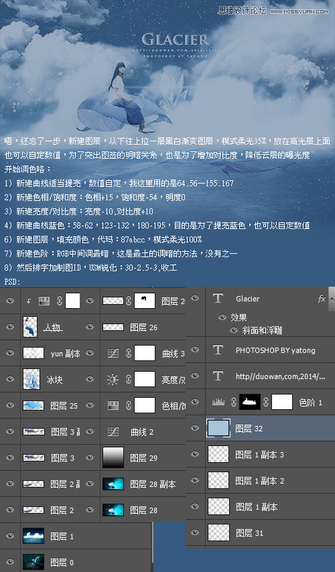The height and width of the screenshot is (572, 335).
Task: Click the T icon of PHOTOSHOP BY yatong layer
Action: tap(218, 350)
